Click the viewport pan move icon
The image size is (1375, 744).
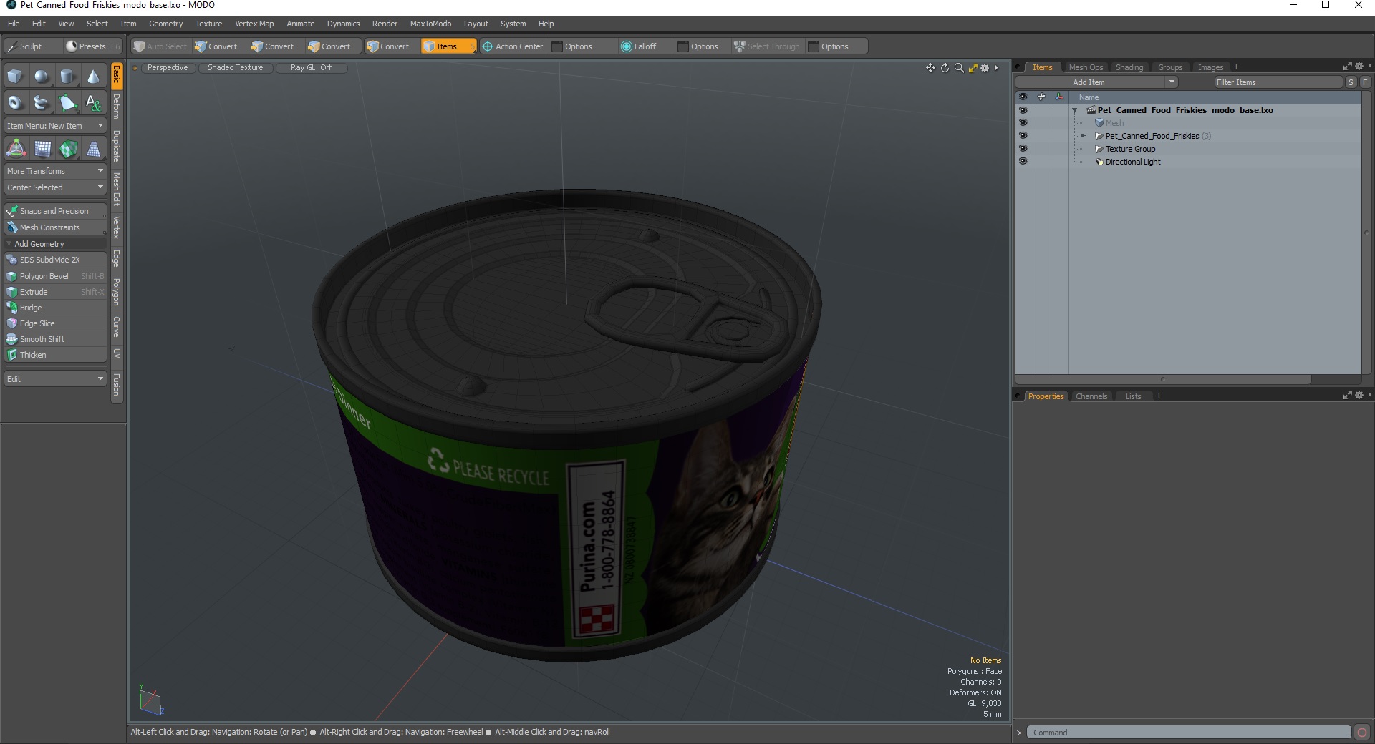930,68
